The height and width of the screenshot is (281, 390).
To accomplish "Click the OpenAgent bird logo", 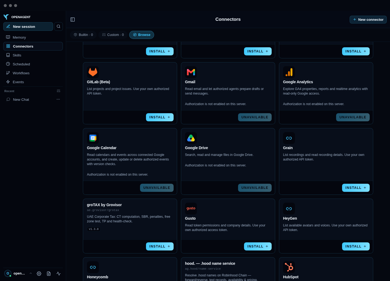I will click(x=6, y=17).
